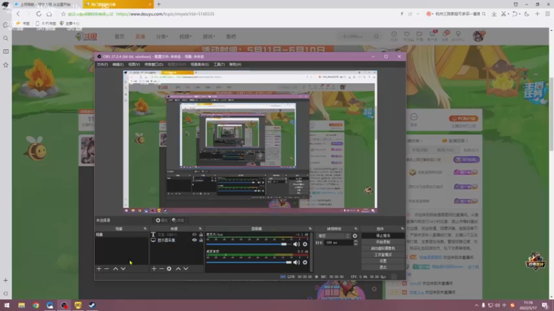Go back in the browser
The width and height of the screenshot is (554, 311).
pos(18,14)
